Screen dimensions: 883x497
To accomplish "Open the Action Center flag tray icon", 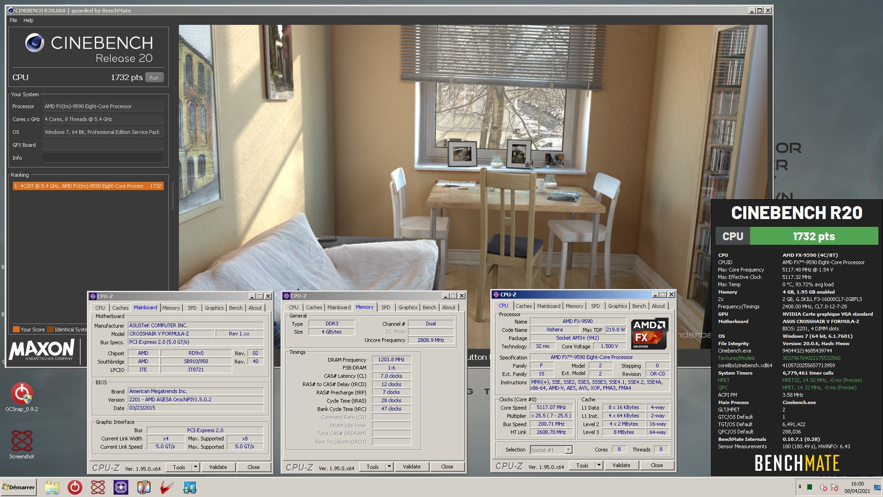I will (x=835, y=487).
